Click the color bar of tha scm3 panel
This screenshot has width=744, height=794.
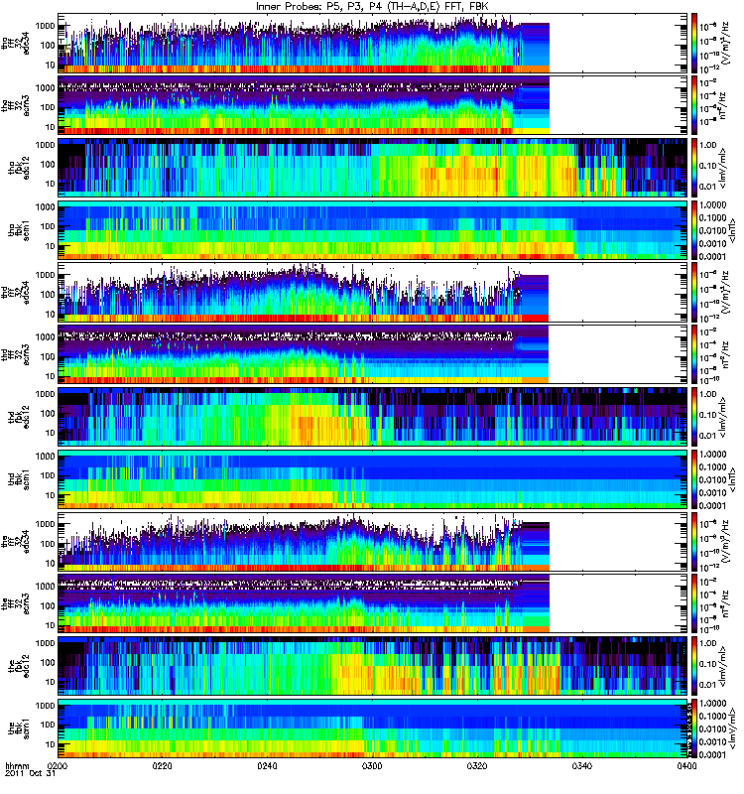694,105
